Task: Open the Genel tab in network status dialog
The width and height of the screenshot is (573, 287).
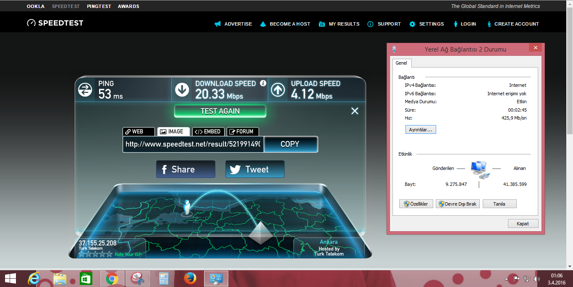Action: [402, 63]
